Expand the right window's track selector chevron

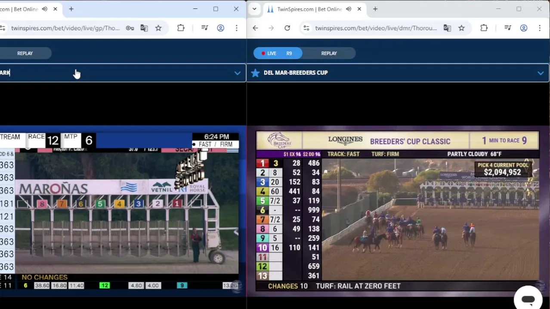coord(541,73)
